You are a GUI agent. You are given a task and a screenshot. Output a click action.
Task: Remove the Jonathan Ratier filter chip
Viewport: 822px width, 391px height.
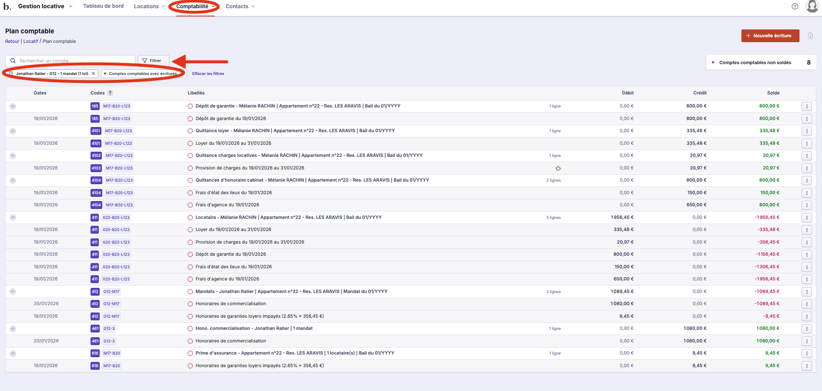click(x=93, y=74)
